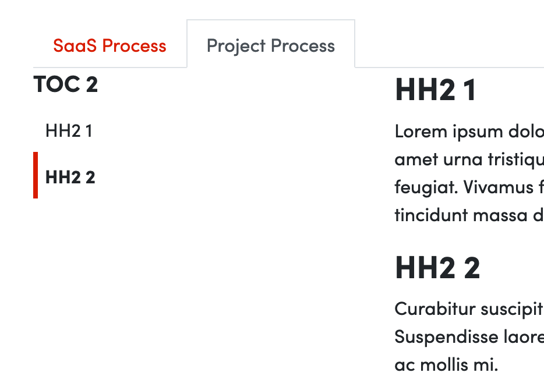Screen dimensions: 544x376
Task: Select the Project Process tab
Action: pos(270,45)
